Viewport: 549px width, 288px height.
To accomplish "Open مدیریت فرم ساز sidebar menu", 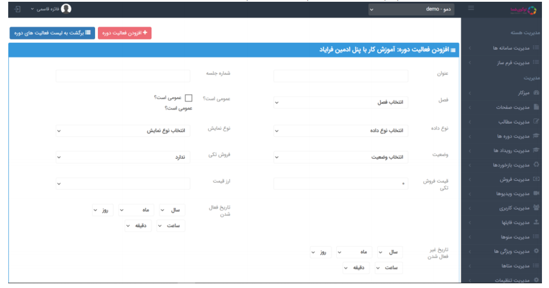I will (501, 63).
